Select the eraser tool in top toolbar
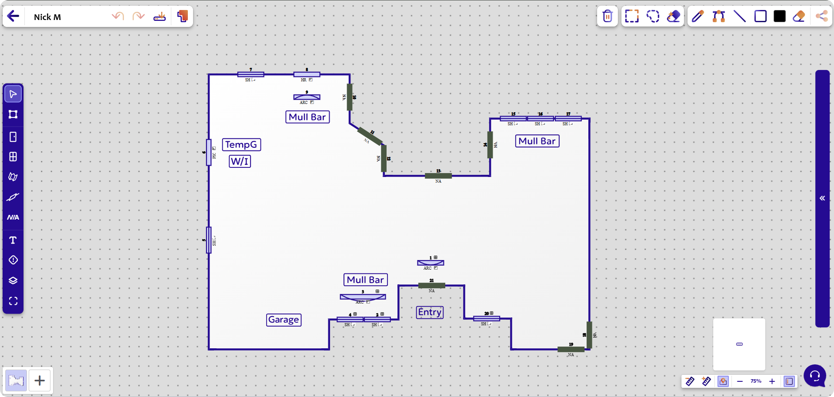Image resolution: width=834 pixels, height=397 pixels. coord(799,17)
